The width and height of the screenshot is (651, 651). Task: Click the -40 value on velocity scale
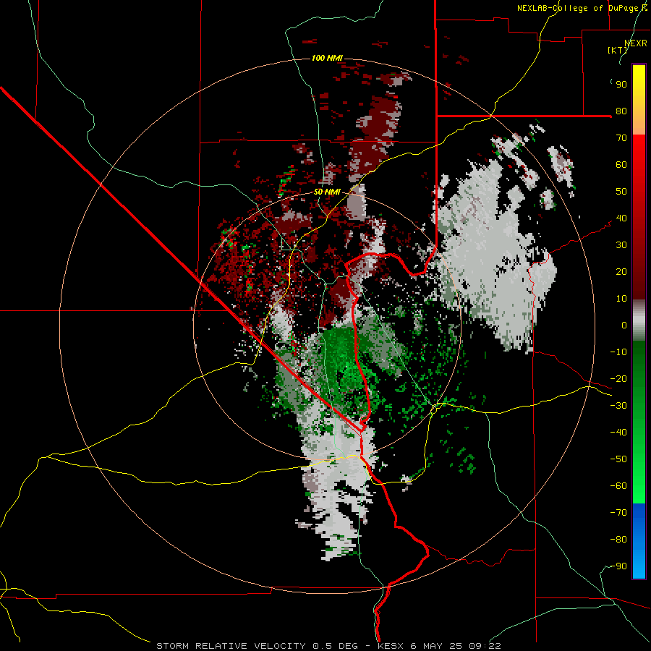[x=618, y=433]
